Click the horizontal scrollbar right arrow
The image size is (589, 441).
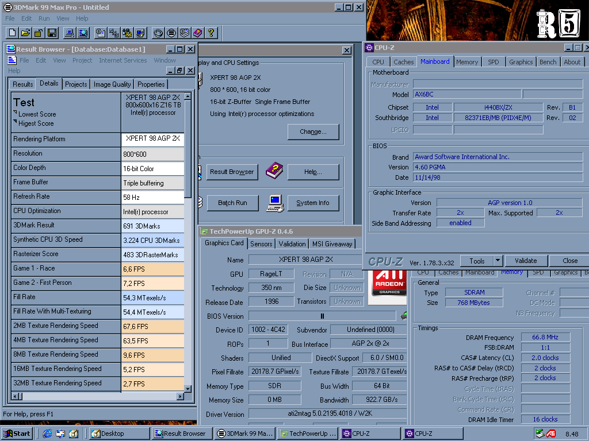pyautogui.click(x=180, y=396)
